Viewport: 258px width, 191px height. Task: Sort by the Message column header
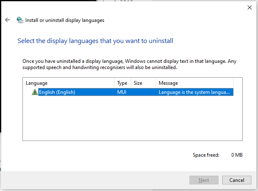[194, 83]
